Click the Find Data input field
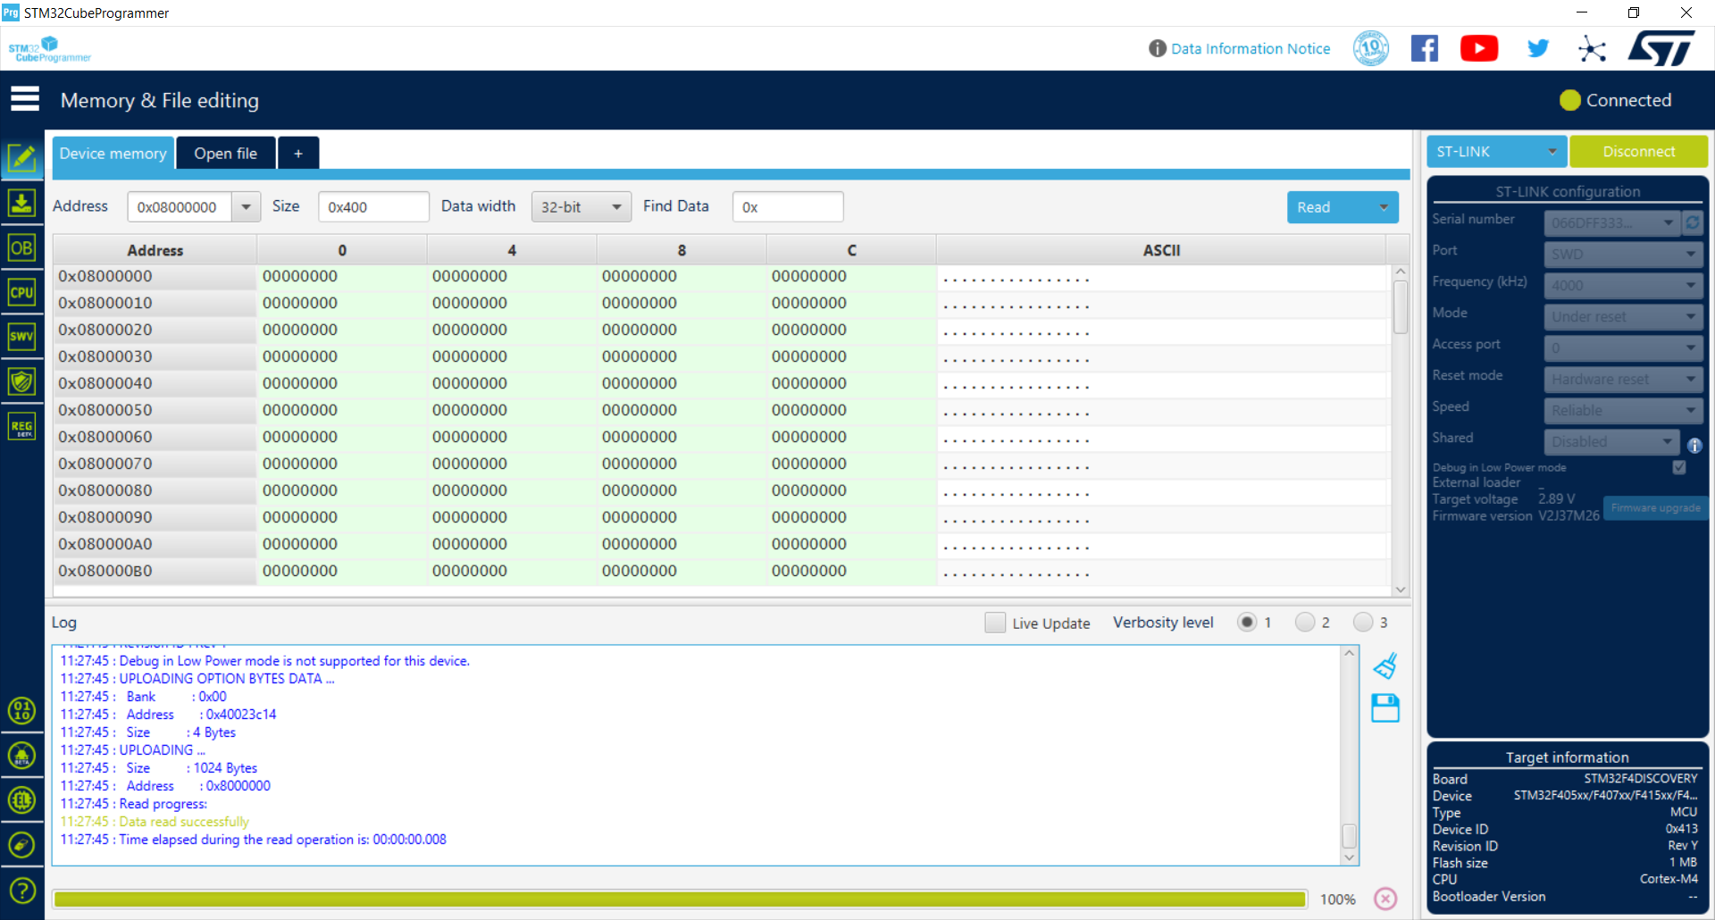The width and height of the screenshot is (1715, 920). 788,207
